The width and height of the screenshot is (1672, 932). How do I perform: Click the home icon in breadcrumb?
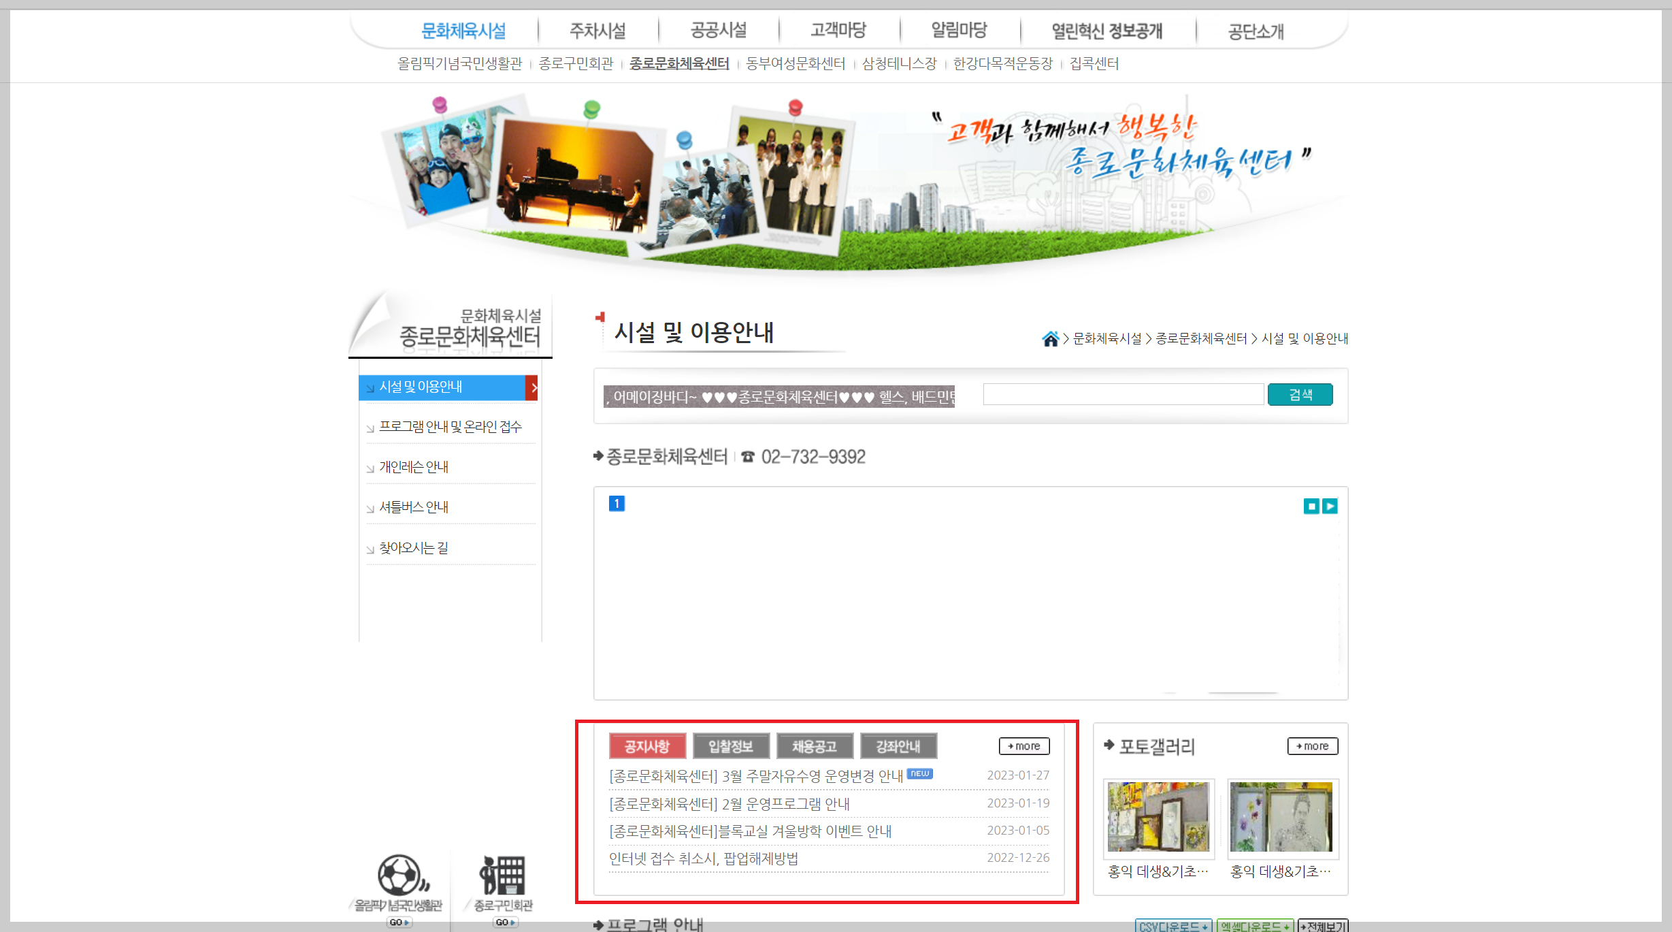[1050, 338]
